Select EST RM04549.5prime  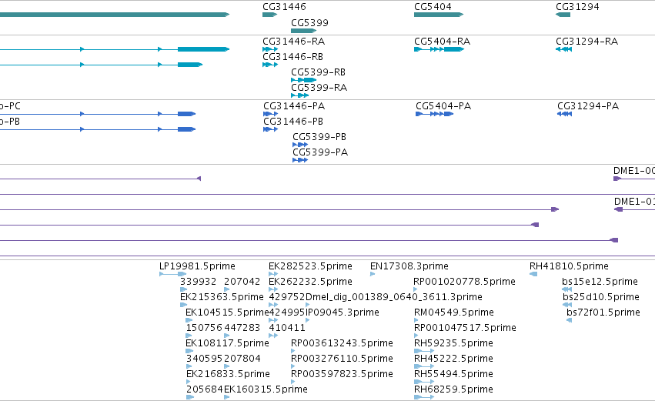pyautogui.click(x=454, y=312)
